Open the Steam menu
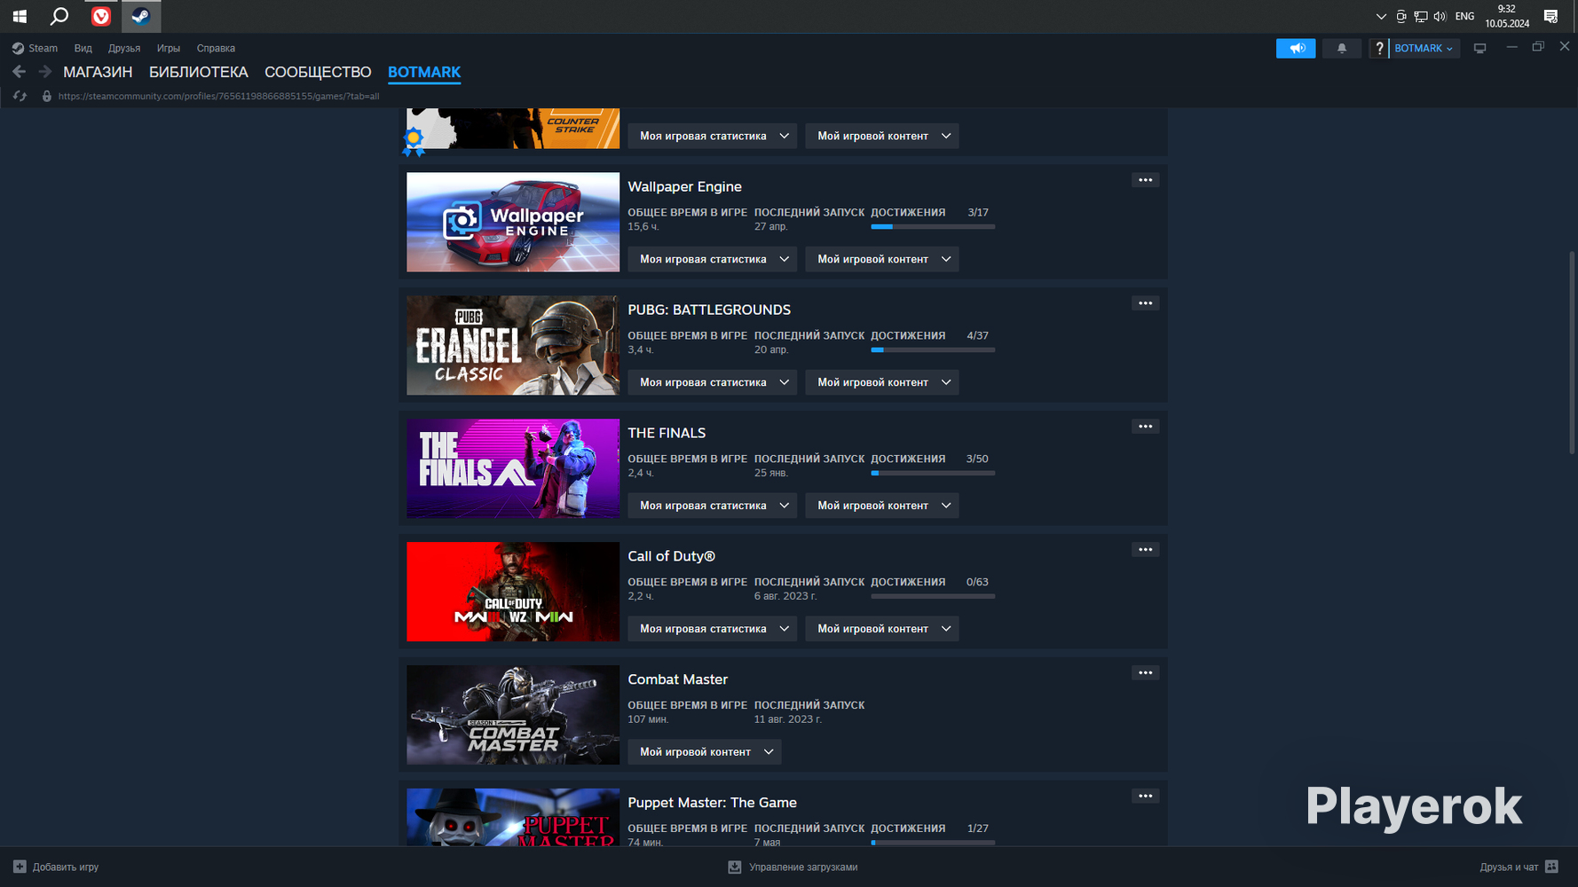1578x887 pixels. click(36, 48)
